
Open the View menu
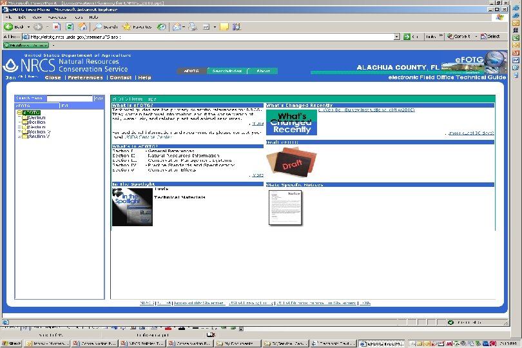click(x=37, y=17)
